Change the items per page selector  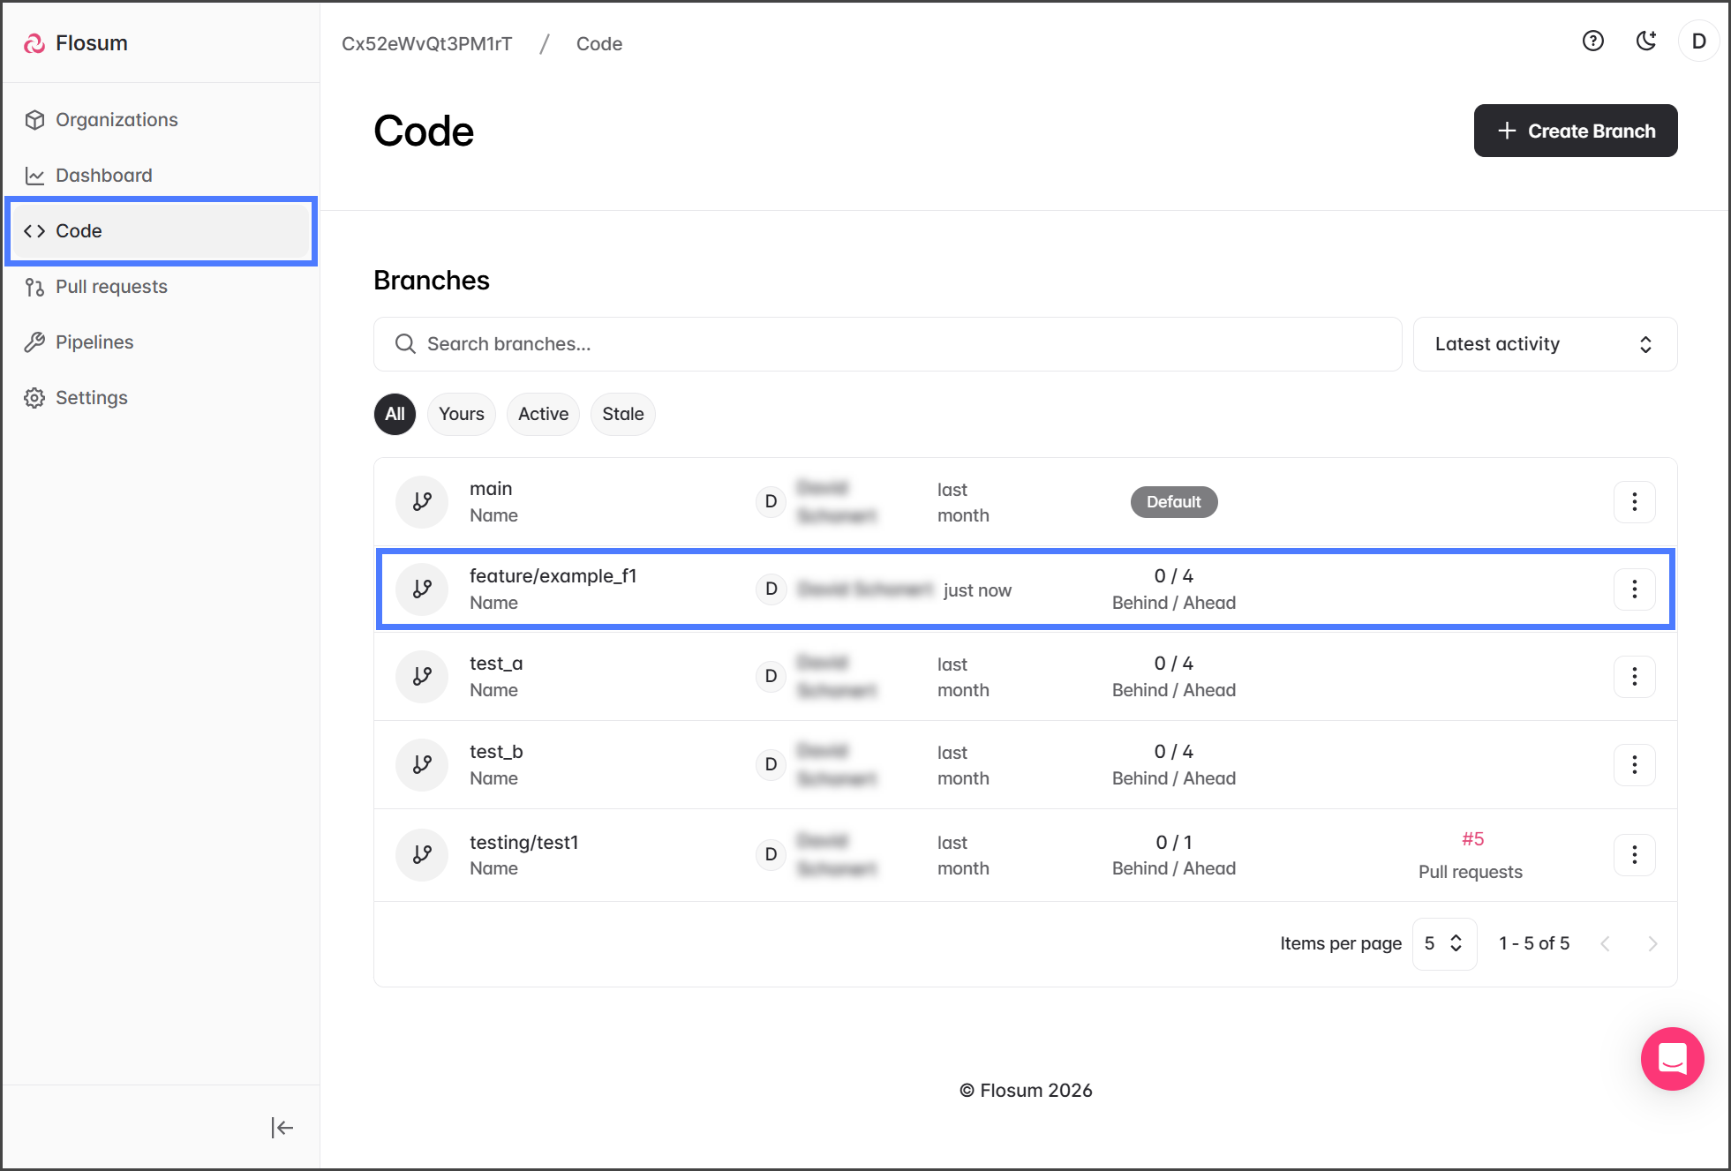point(1443,943)
